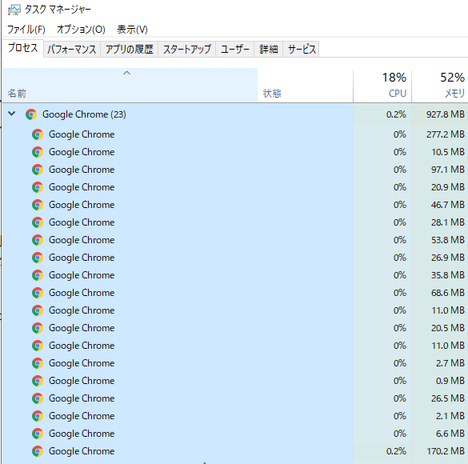The height and width of the screenshot is (464, 468).
Task: Click Chrome icon in the 10.5 MB row
Action: point(38,152)
